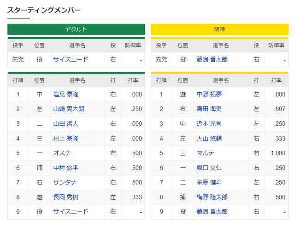Click .500 average in サンタナ row

[136, 182]
